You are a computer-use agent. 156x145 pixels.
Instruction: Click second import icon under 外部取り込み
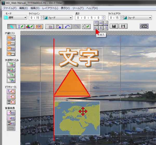tap(11, 70)
